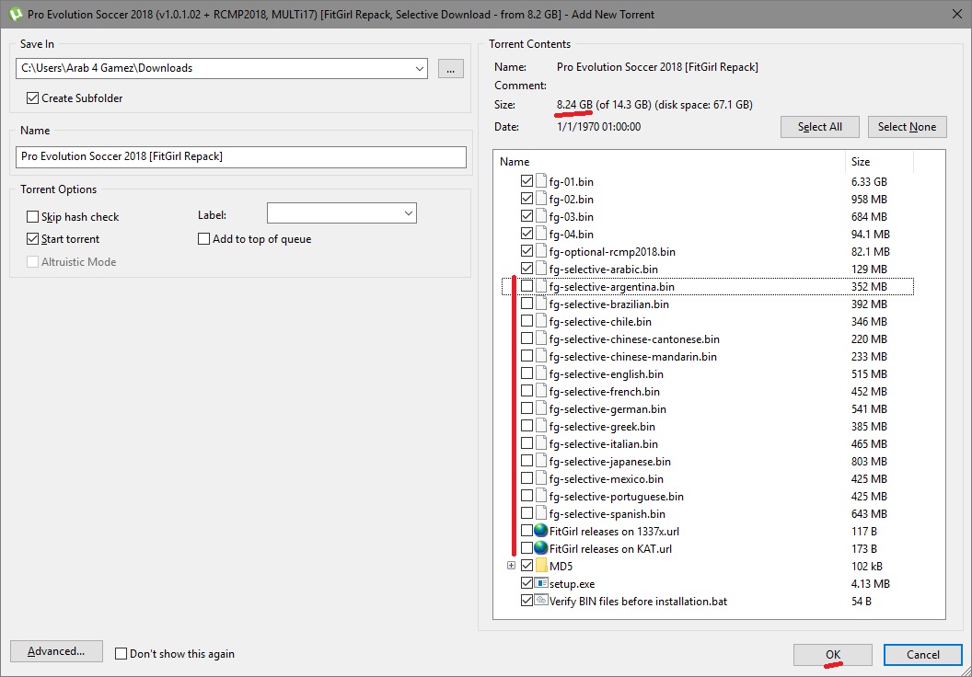The height and width of the screenshot is (677, 972).
Task: Uncheck the setup.exe checkbox
Action: 526,583
